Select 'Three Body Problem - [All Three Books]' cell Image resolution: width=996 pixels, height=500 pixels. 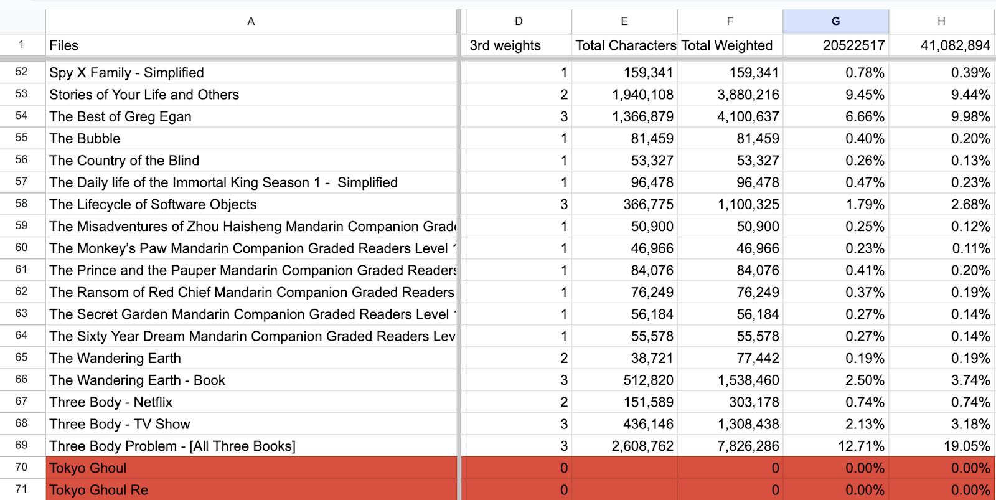pos(251,446)
